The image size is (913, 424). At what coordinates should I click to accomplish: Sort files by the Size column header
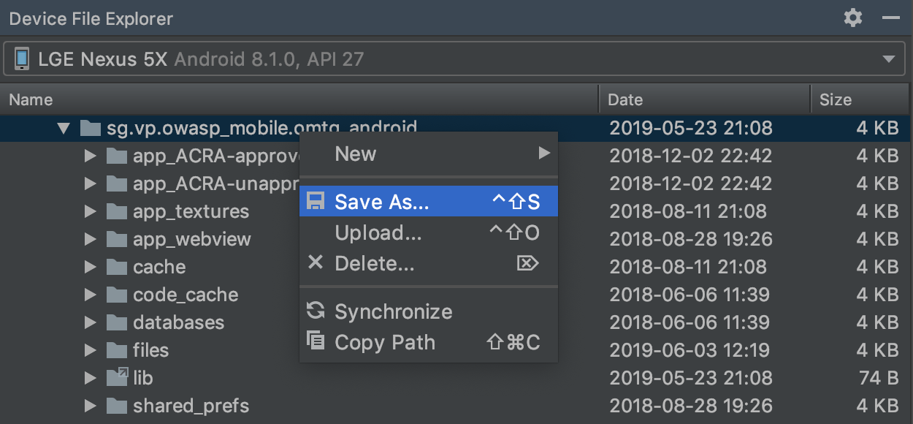tap(836, 99)
